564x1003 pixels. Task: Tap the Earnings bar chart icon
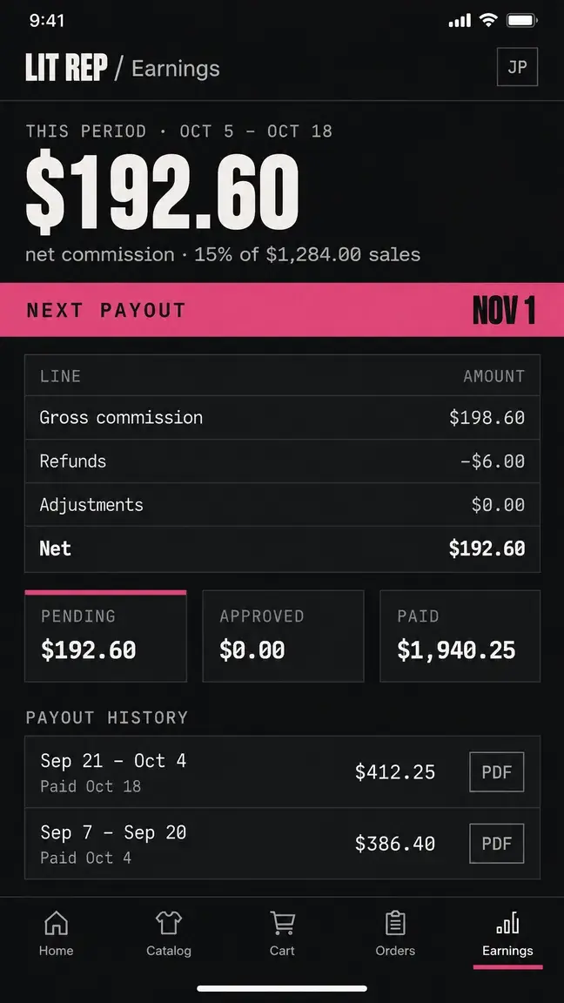(507, 923)
